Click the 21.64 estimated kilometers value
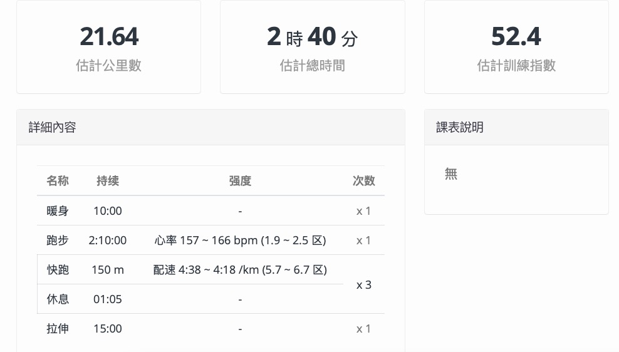The image size is (619, 352). pos(109,36)
